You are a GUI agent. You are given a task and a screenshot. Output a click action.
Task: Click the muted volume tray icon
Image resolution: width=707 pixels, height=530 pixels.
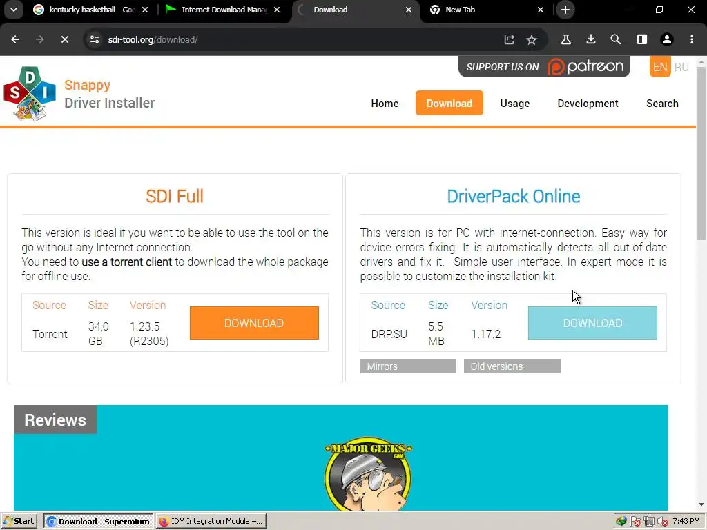pyautogui.click(x=662, y=522)
